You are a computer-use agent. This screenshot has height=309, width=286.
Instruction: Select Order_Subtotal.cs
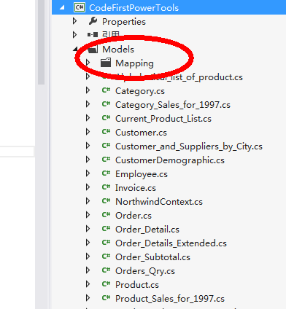coord(152,257)
